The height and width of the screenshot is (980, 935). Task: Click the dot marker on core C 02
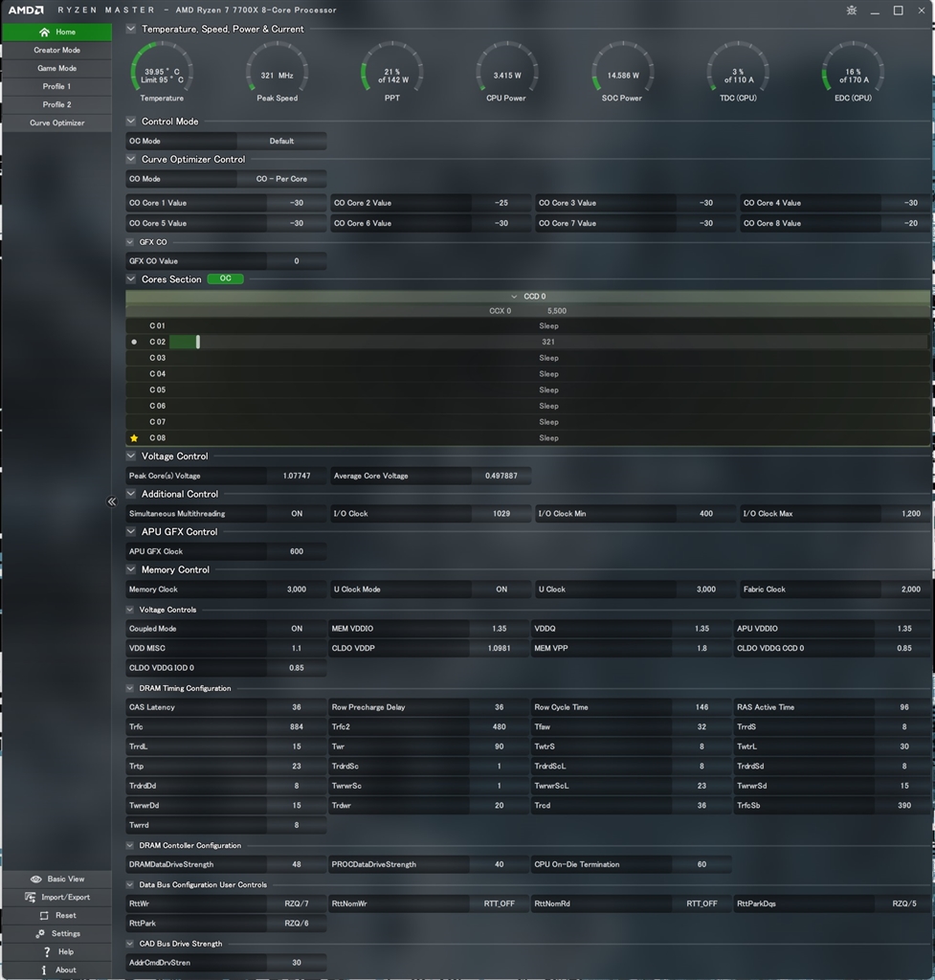tap(134, 342)
